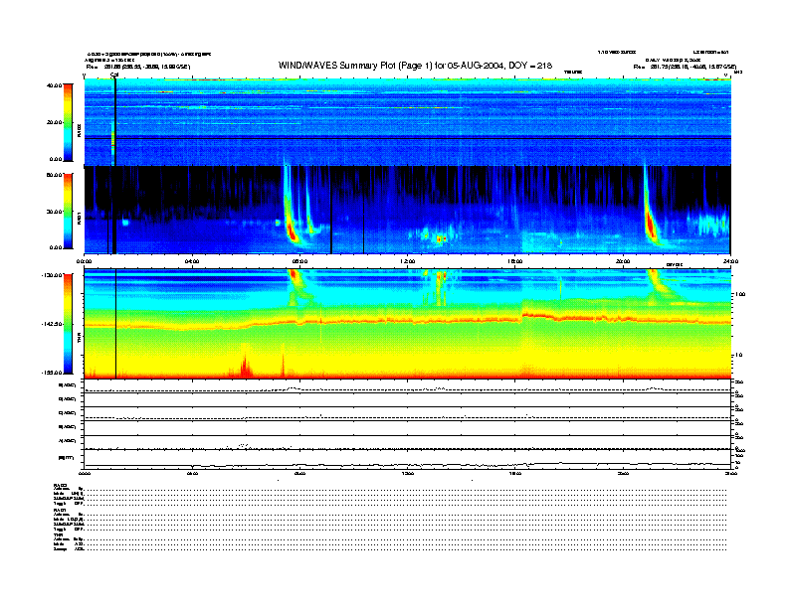The height and width of the screenshot is (608, 788).
Task: Click the 24:00 tick below the middle spectrogram
Action: pyautogui.click(x=730, y=261)
